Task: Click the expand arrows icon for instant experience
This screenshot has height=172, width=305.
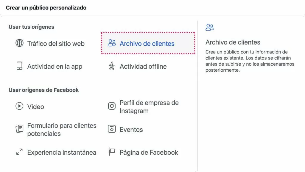Action: pos(19,152)
